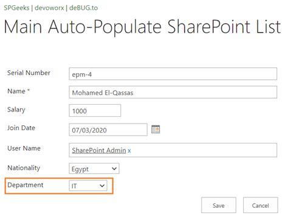
Task: Focus the Name field with Mohamed El-Qassas
Action: pos(173,92)
